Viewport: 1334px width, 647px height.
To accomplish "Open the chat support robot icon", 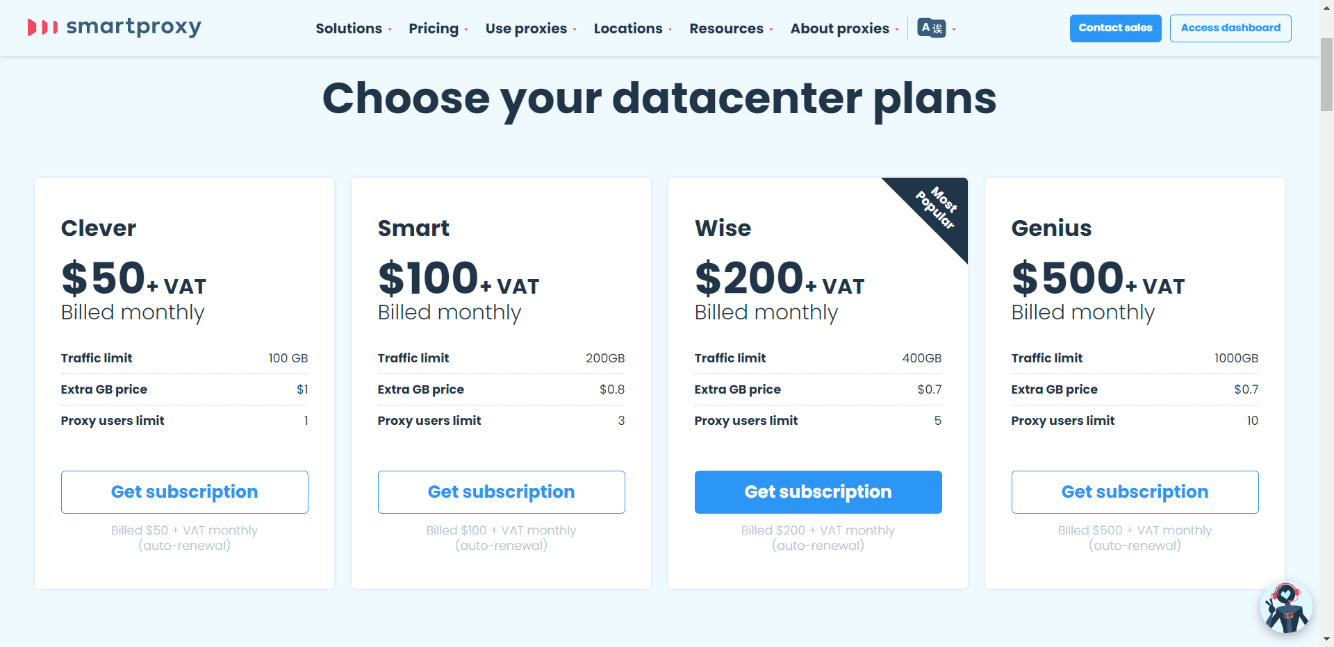I will [x=1285, y=608].
